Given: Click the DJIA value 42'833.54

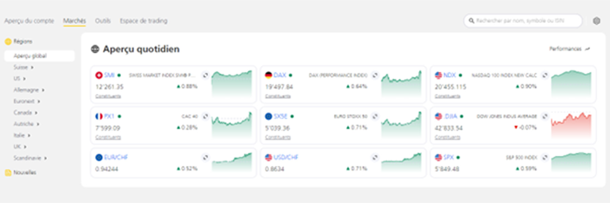Looking at the screenshot, I should pos(449,128).
